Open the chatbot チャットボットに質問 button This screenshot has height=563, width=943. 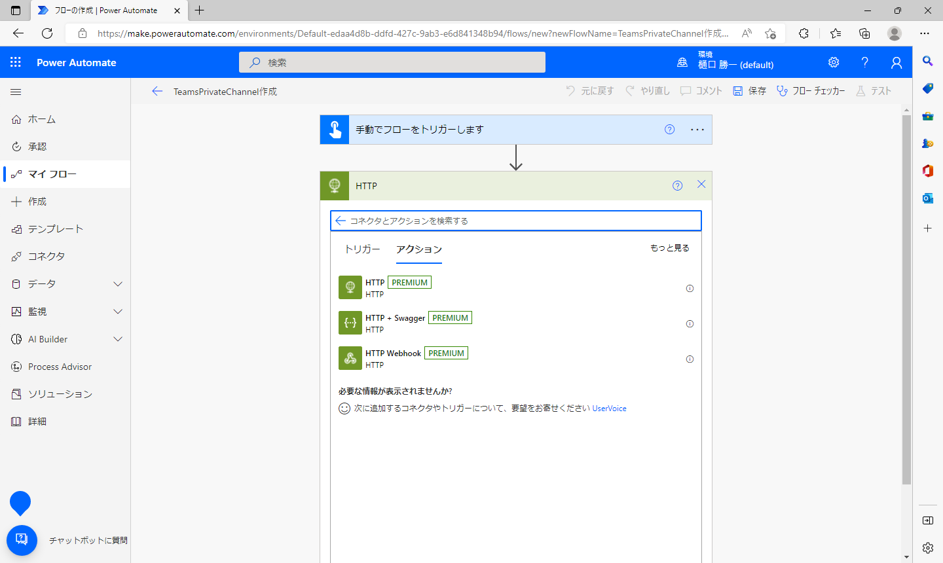[22, 540]
